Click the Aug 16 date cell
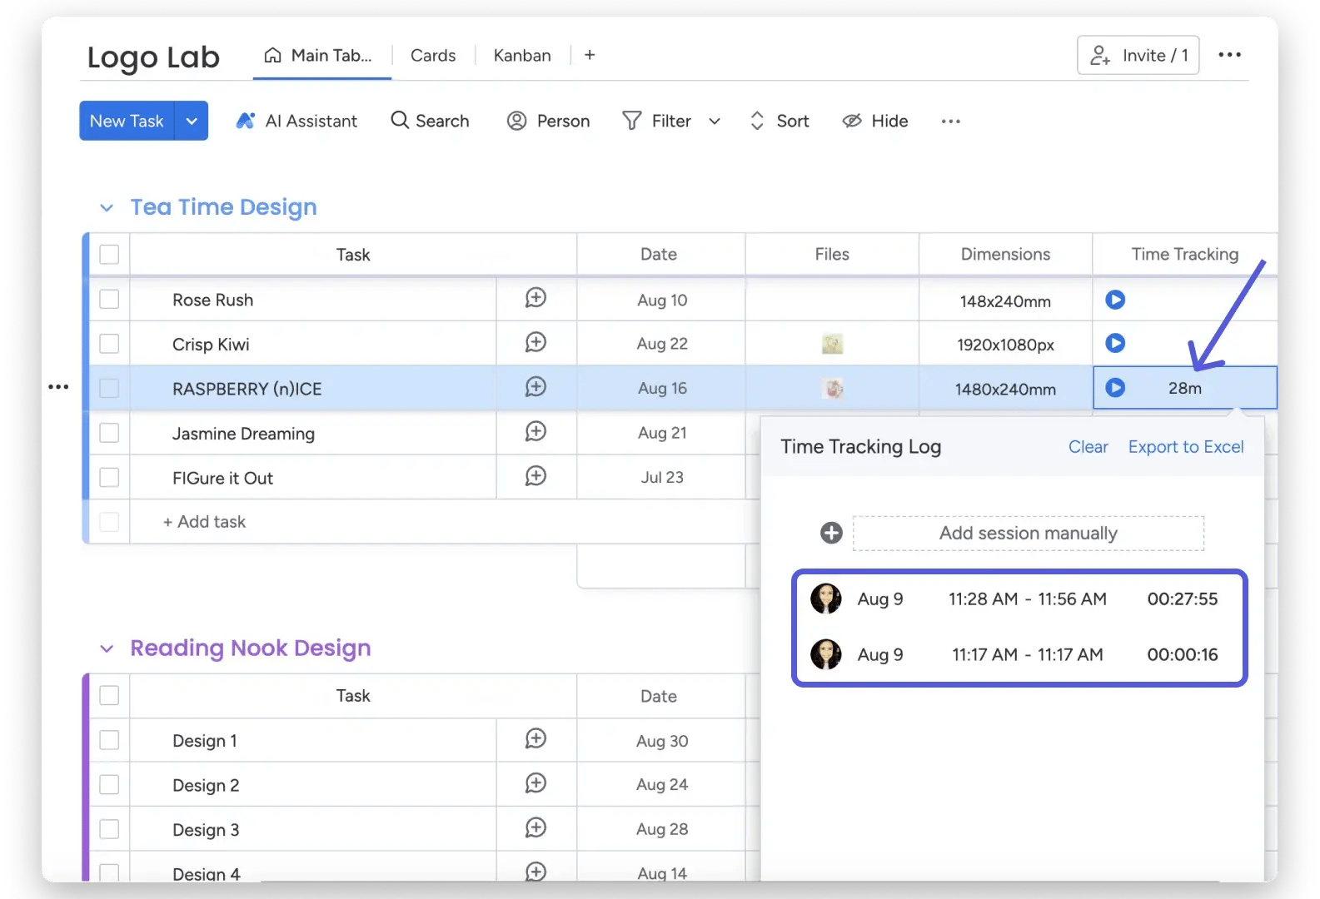 pyautogui.click(x=662, y=388)
